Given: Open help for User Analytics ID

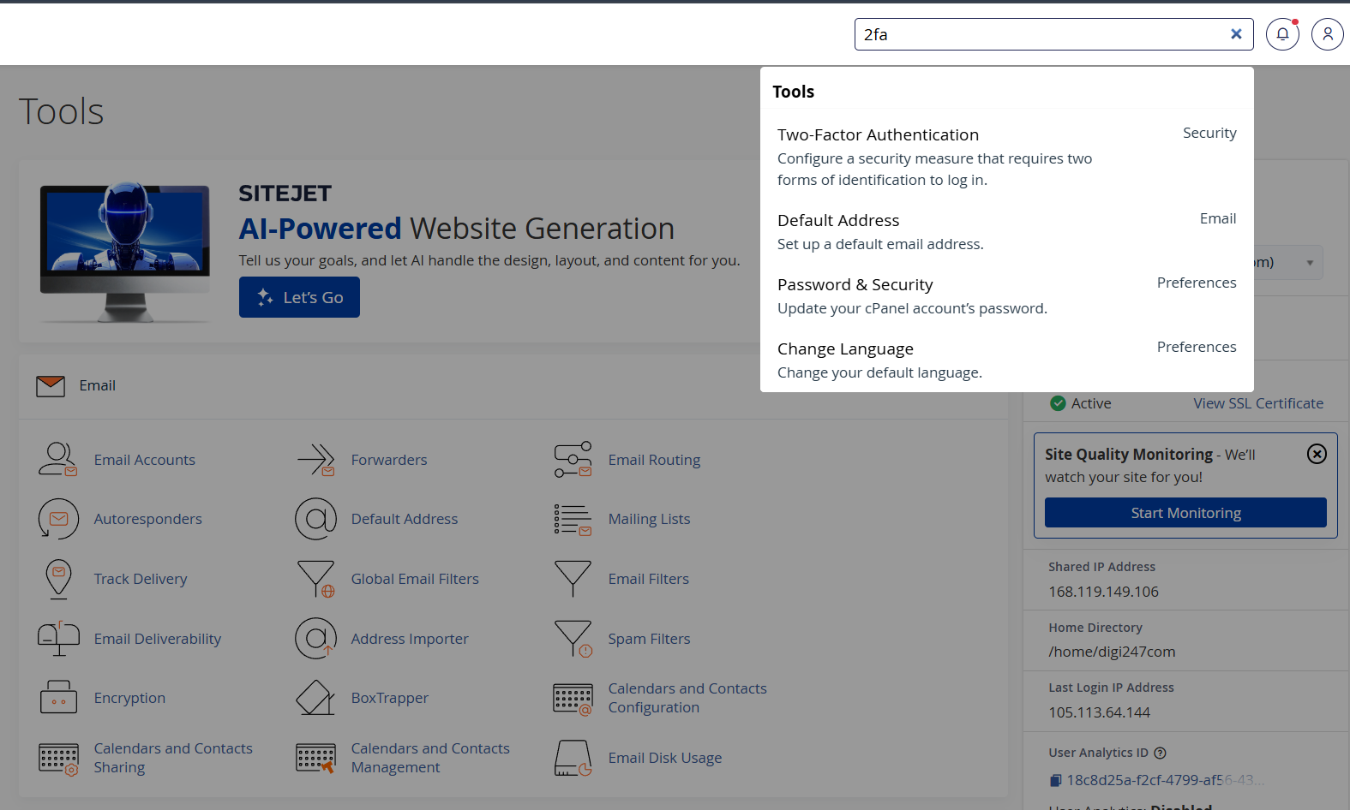Looking at the screenshot, I should (x=1160, y=753).
